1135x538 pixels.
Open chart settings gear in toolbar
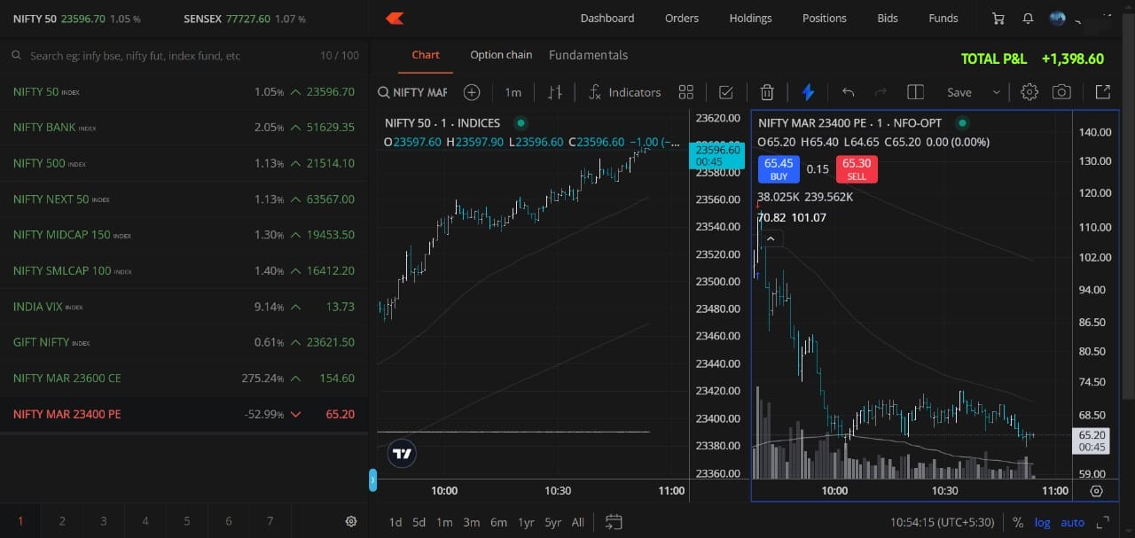pyautogui.click(x=1029, y=92)
